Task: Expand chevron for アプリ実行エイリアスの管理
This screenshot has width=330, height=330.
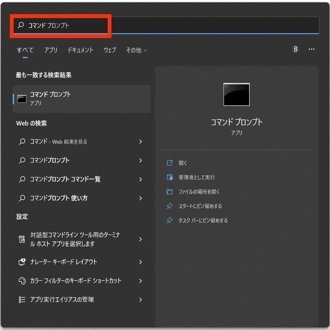Action: click(x=140, y=299)
